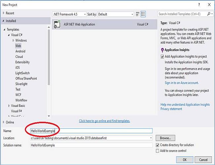Image resolution: width=215 pixels, height=165 pixels.
Task: Click the Browse button
Action: (x=165, y=138)
